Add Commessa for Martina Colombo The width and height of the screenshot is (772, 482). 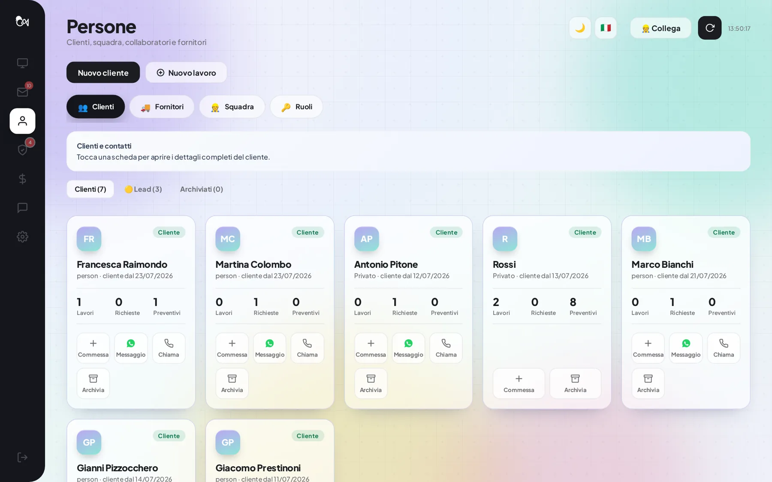pos(232,348)
